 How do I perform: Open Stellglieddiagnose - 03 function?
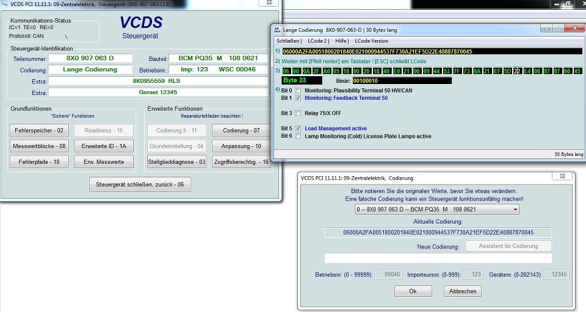tap(177, 161)
